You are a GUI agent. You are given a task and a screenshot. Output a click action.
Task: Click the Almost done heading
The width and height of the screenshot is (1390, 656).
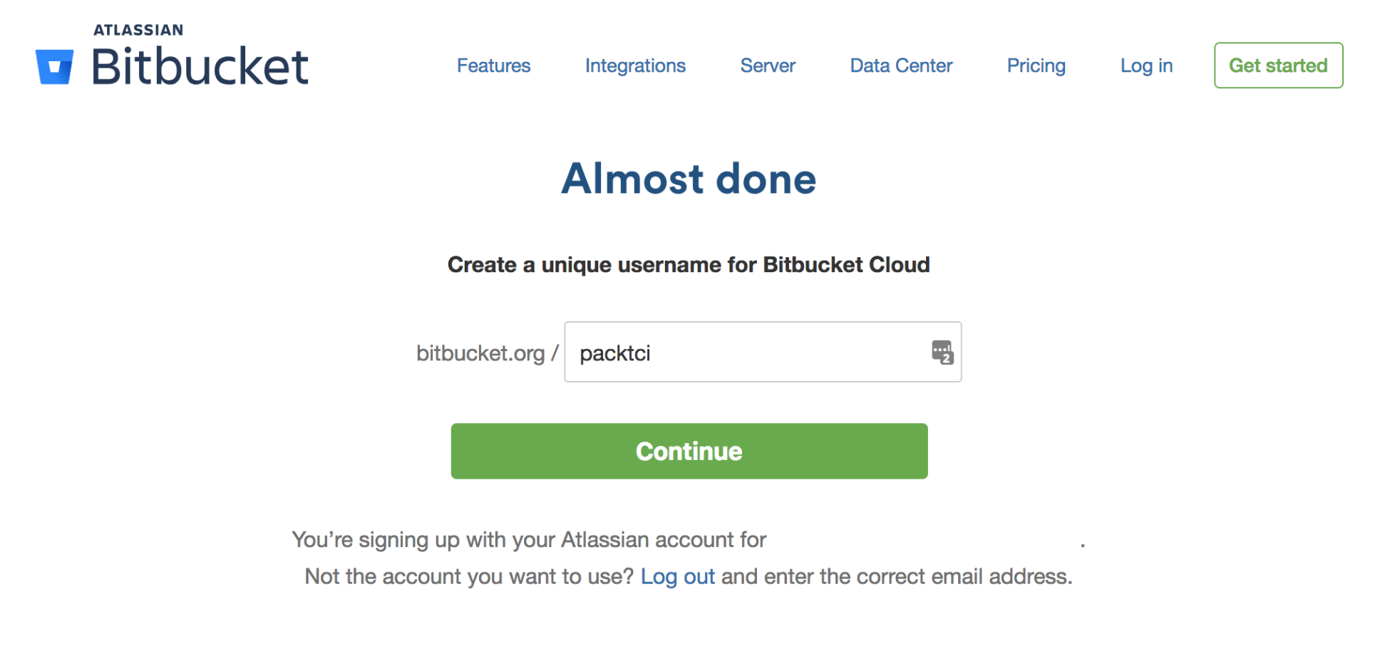point(689,178)
